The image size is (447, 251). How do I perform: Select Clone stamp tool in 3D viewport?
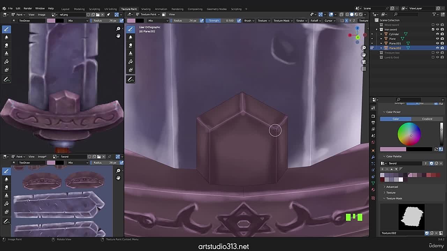pos(131,53)
